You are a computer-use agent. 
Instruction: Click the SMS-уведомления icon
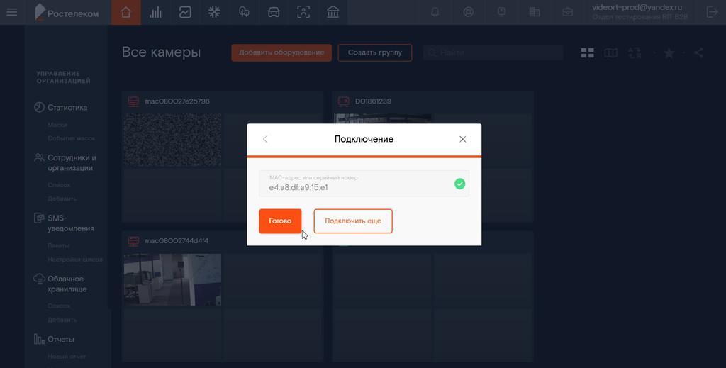[40, 218]
